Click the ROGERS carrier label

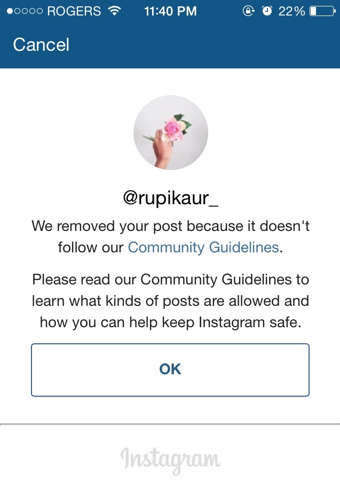pos(74,11)
